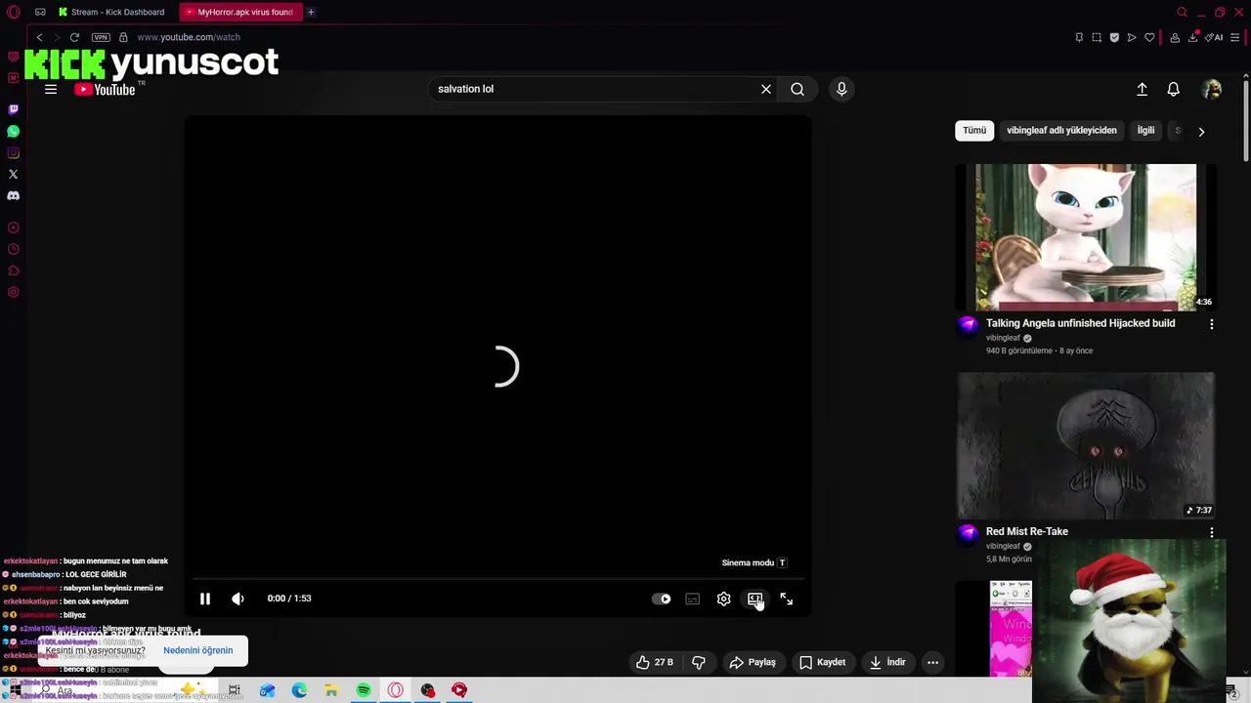Open Talking Angela unfinished Hijacked build title
Viewport: 1251px width, 703px height.
(x=1080, y=323)
